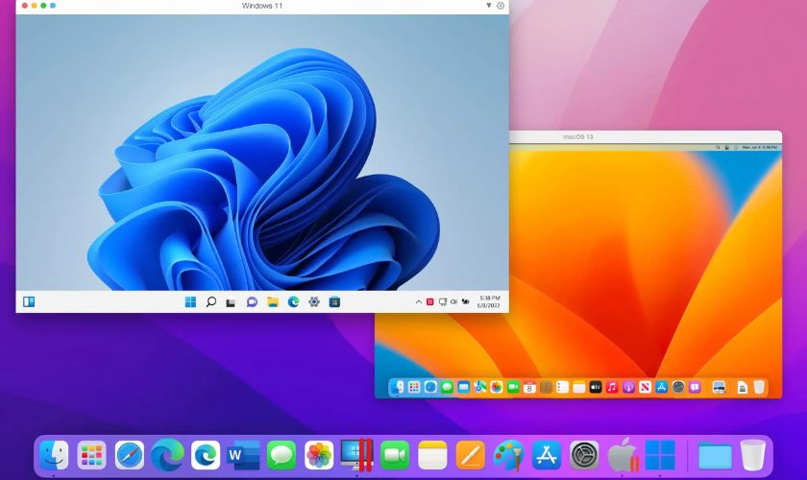The image size is (807, 480).
Task: Open FaceTime in the main Mac dock
Action: tap(395, 455)
